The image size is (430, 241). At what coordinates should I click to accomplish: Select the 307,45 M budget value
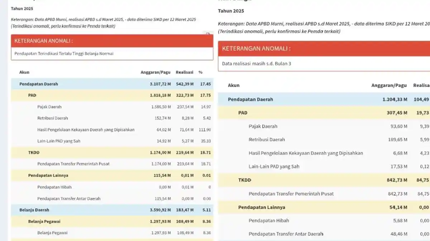[x=397, y=113]
